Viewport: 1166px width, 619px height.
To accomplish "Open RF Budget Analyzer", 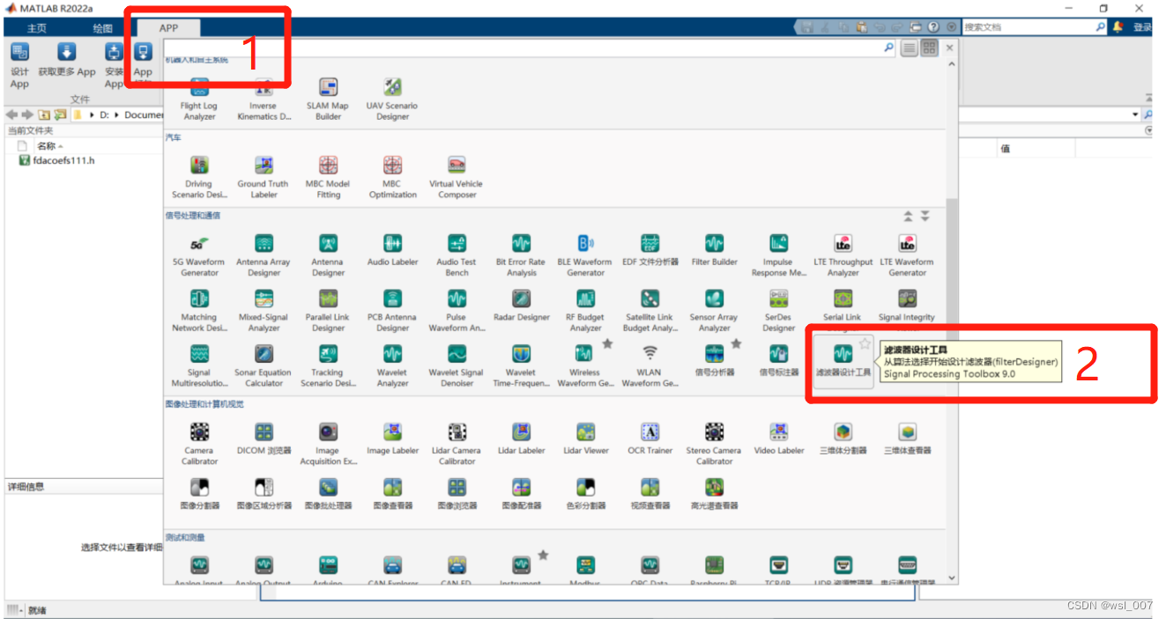I will 585,311.
